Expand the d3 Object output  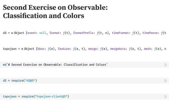click(x=12, y=33)
